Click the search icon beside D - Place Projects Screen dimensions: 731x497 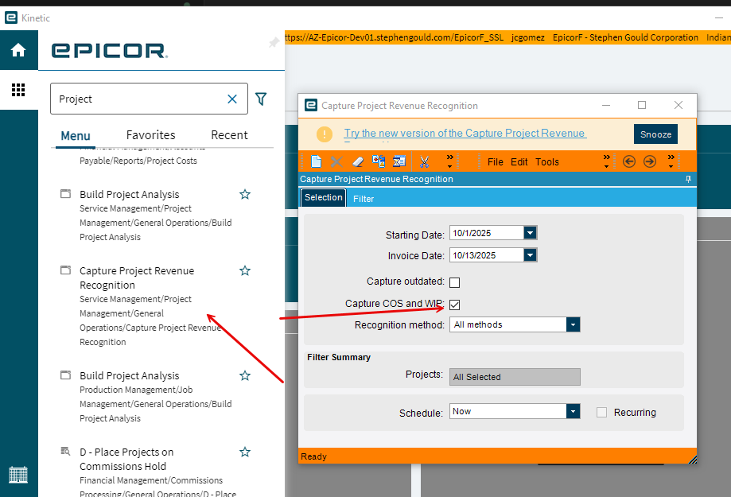tap(66, 452)
